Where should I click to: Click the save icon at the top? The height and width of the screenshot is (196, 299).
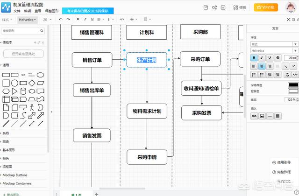coord(206,7)
